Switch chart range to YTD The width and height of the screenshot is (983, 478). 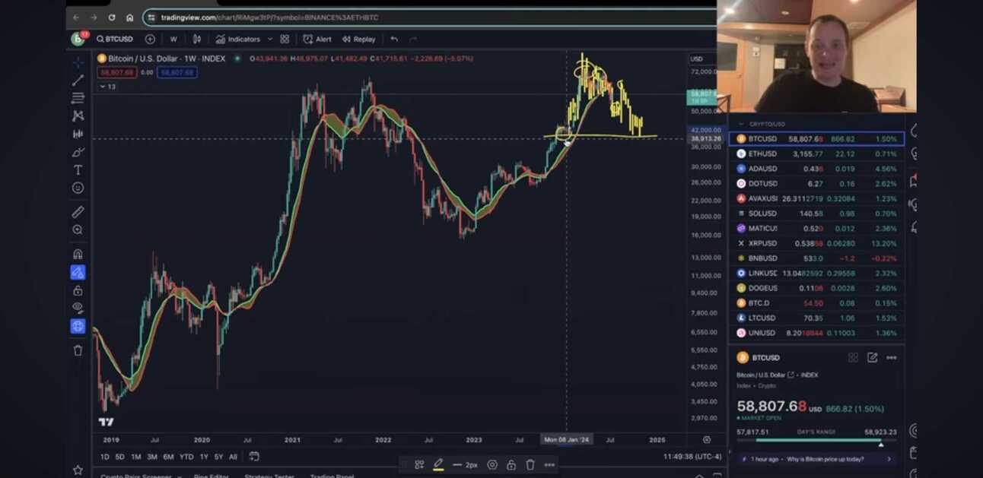(x=186, y=457)
